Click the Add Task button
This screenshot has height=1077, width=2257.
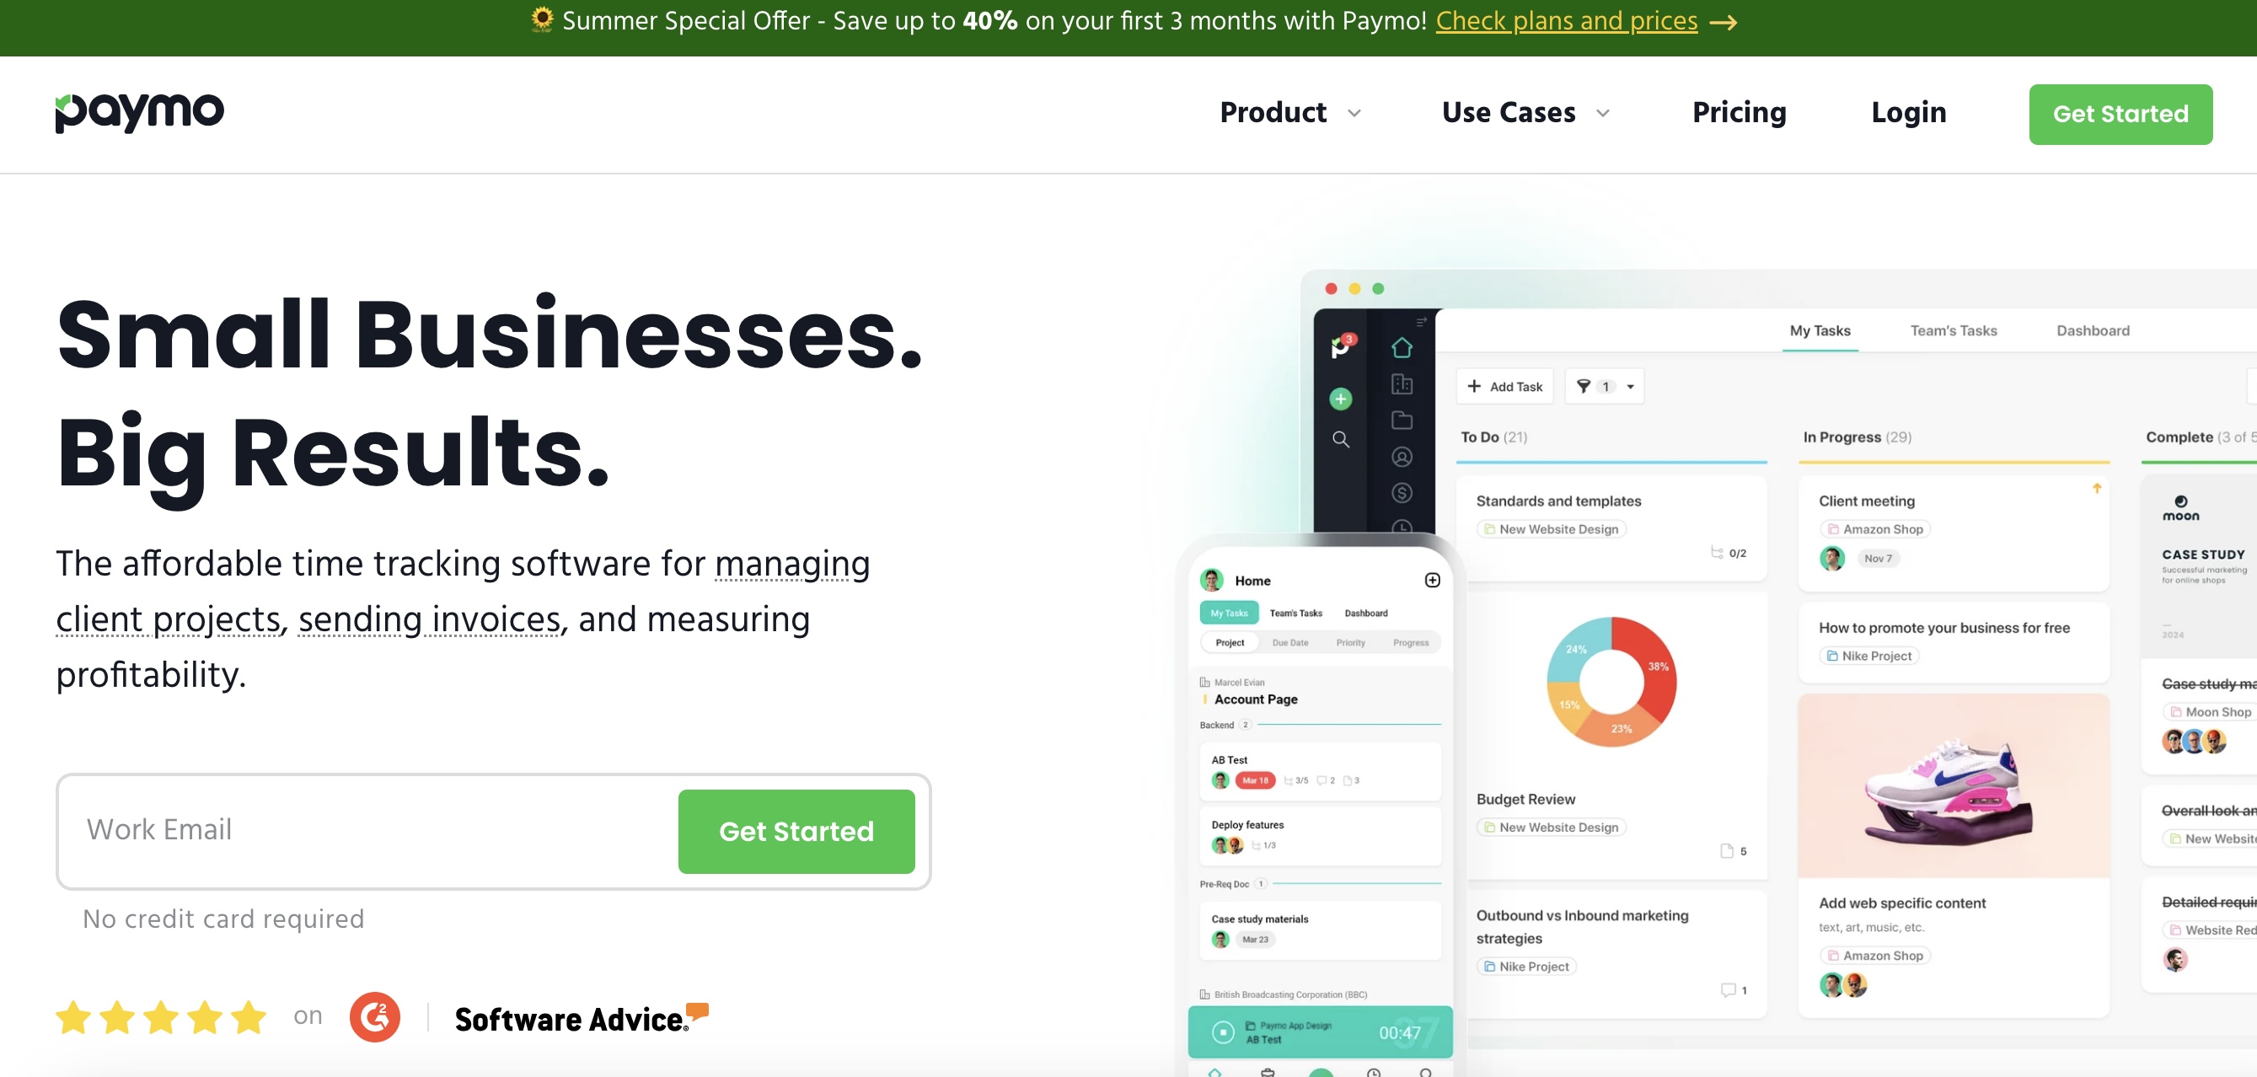[1504, 387]
